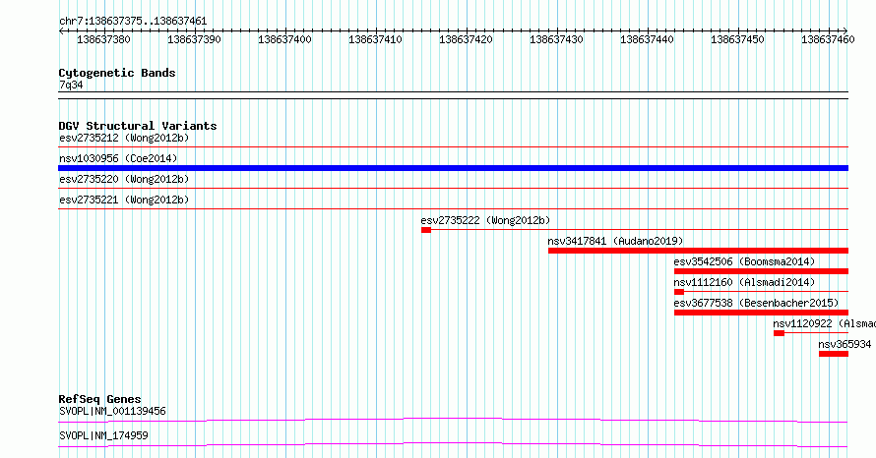Click the nsv1112160 (Alsmadi2014) label
876x458 pixels.
point(744,282)
